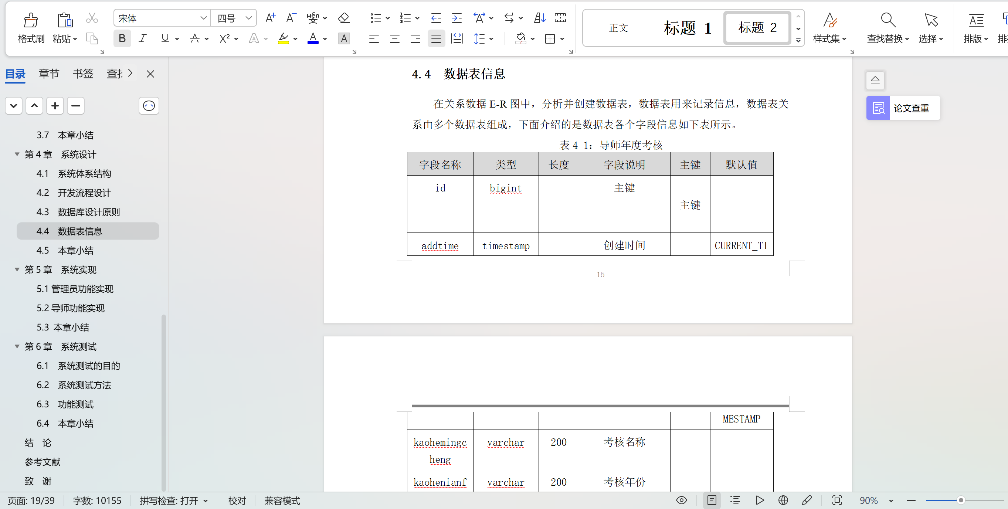Click the eye reading mode icon in status bar

click(682, 500)
